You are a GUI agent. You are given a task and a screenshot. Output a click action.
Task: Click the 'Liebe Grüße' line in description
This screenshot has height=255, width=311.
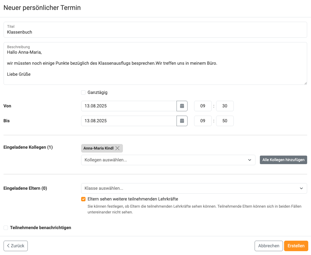pos(19,74)
